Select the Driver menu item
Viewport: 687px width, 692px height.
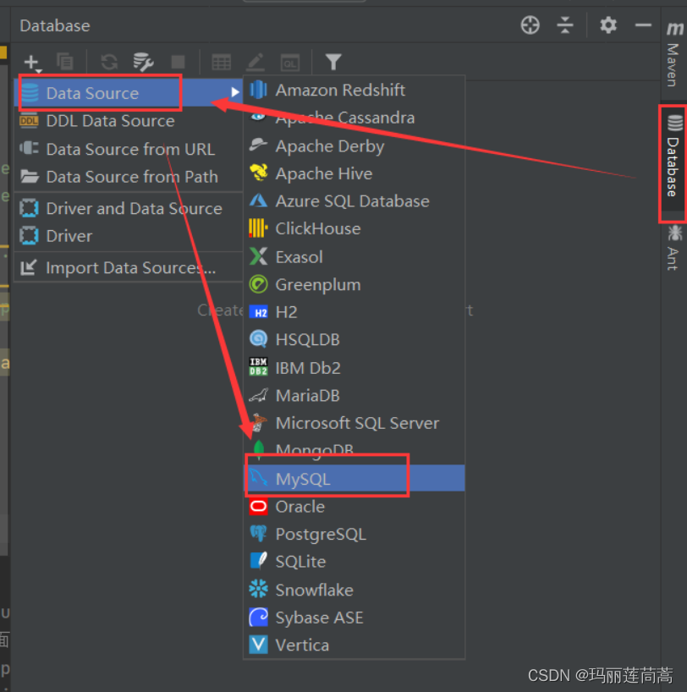[129, 236]
